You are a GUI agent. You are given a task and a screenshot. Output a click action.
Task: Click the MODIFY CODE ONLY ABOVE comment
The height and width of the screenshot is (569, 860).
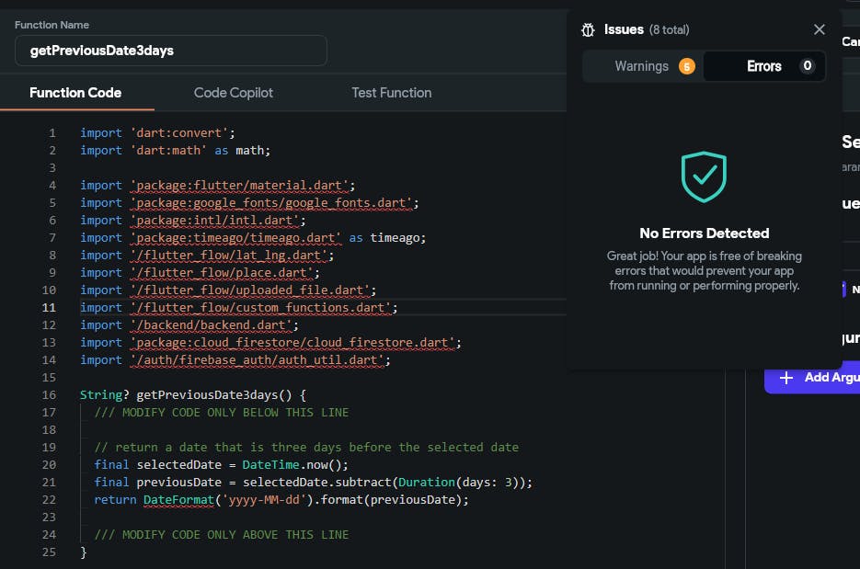222,535
